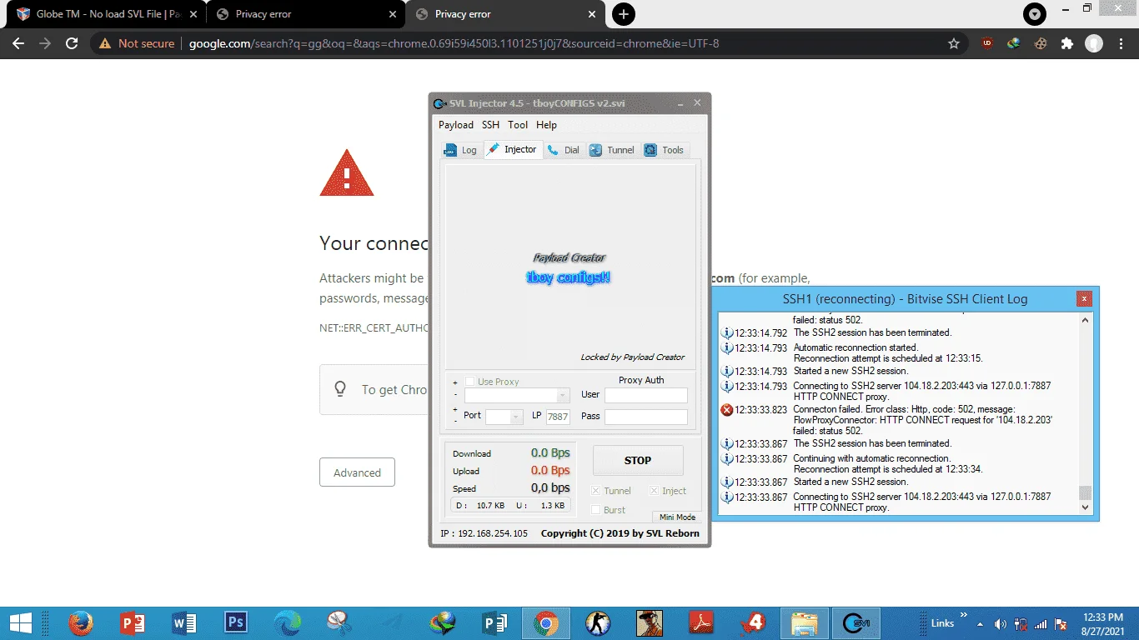The image size is (1139, 640).
Task: Open the Payload menu in SVL Injector
Action: pyautogui.click(x=456, y=125)
